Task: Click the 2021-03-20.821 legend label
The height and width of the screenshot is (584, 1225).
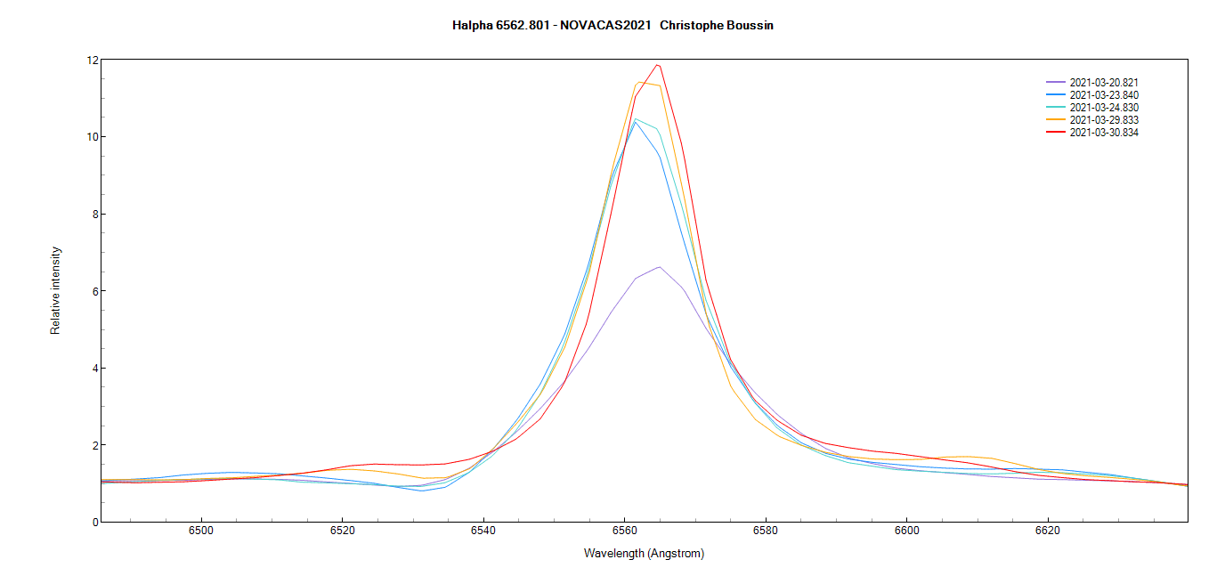Action: pos(1104,83)
